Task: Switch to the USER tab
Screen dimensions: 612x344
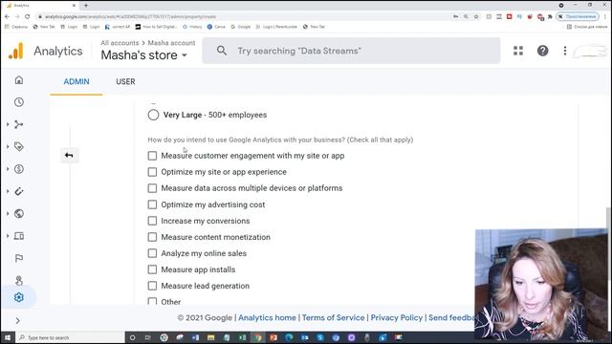Action: [125, 81]
